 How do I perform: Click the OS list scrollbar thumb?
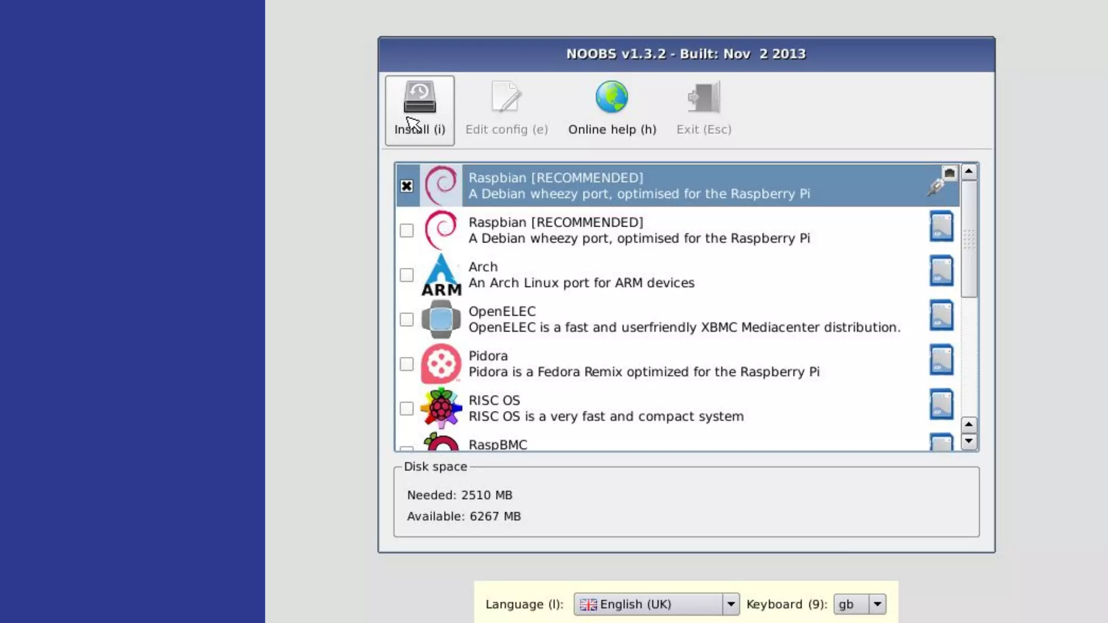coord(968,239)
